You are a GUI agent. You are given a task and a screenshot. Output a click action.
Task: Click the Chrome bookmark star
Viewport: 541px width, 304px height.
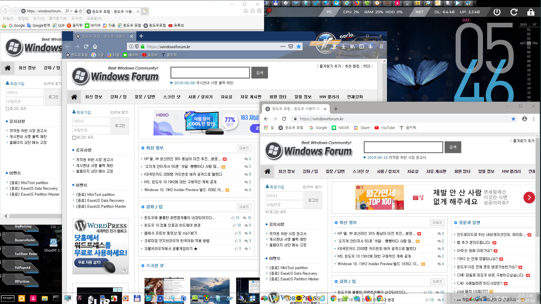(513, 119)
